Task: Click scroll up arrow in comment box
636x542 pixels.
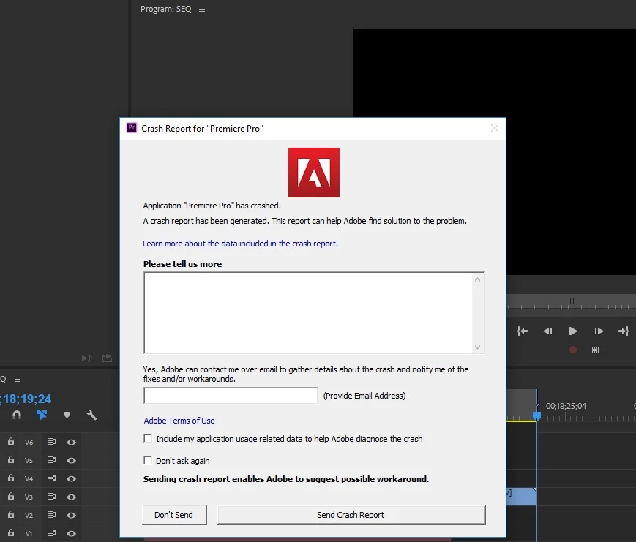Action: [x=477, y=279]
